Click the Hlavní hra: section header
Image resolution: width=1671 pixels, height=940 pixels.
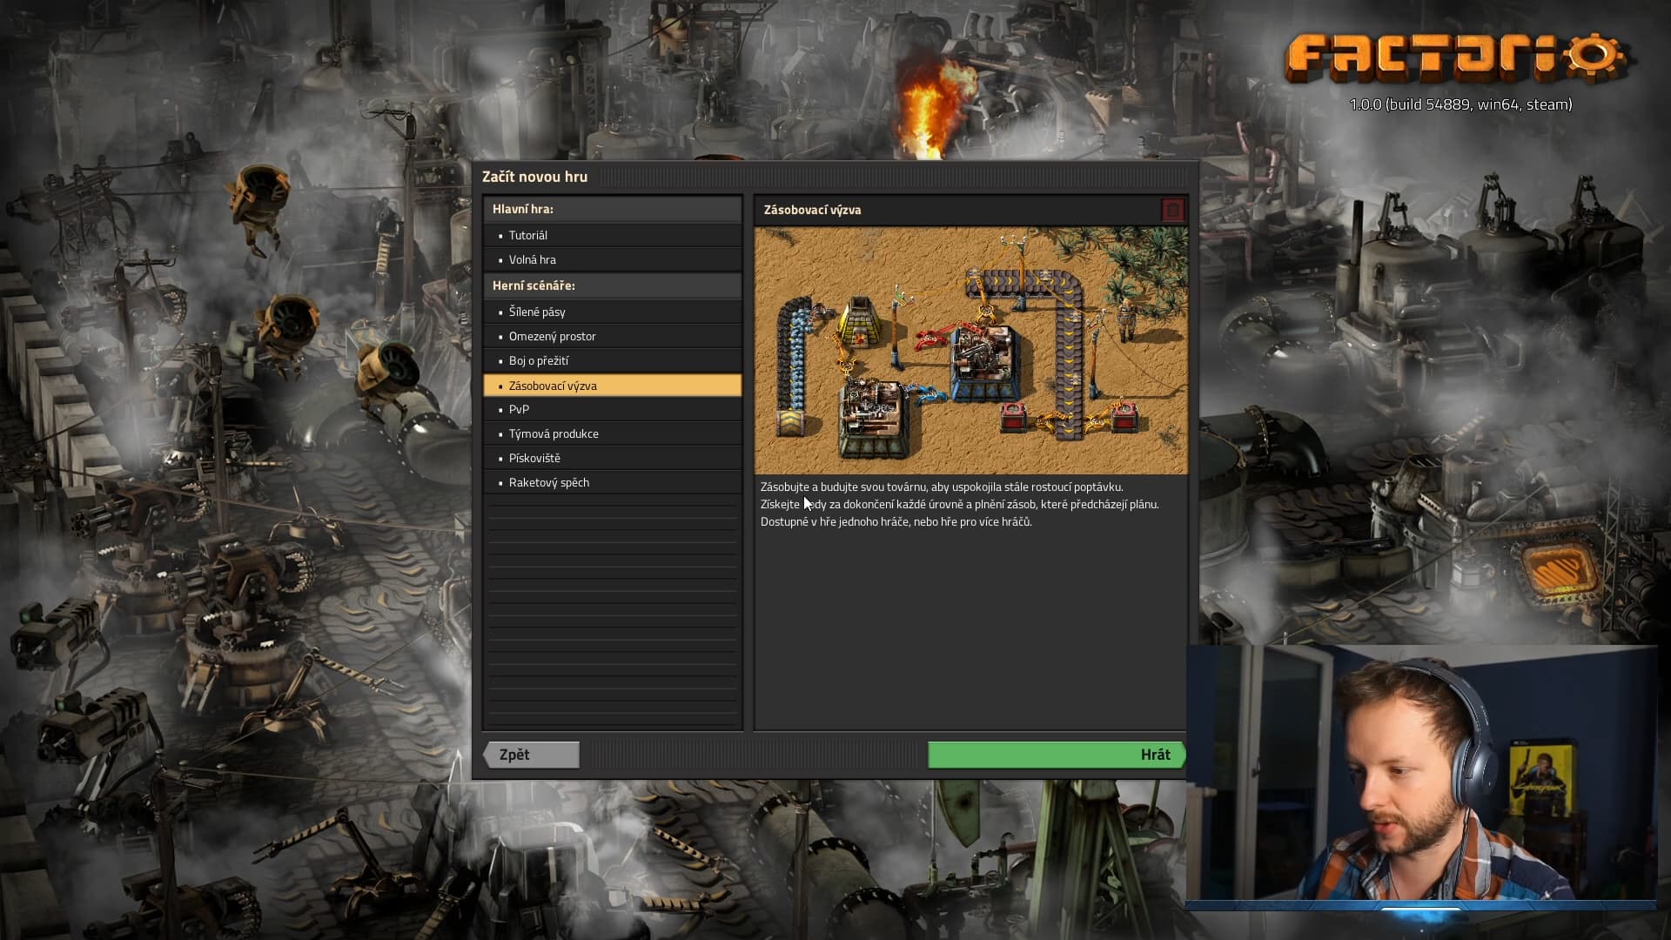612,209
